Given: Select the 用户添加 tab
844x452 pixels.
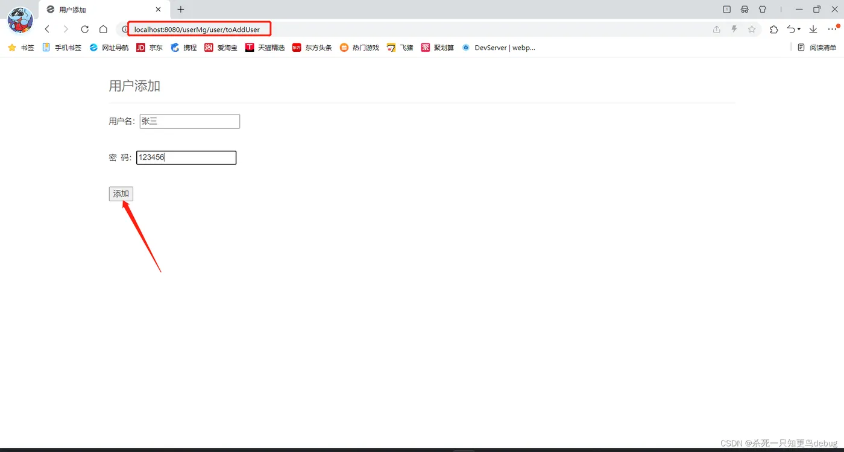Looking at the screenshot, I should coord(104,10).
